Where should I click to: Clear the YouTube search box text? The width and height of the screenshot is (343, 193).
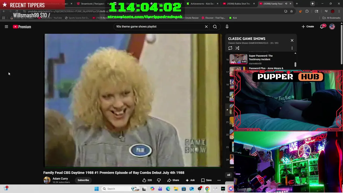(206, 27)
